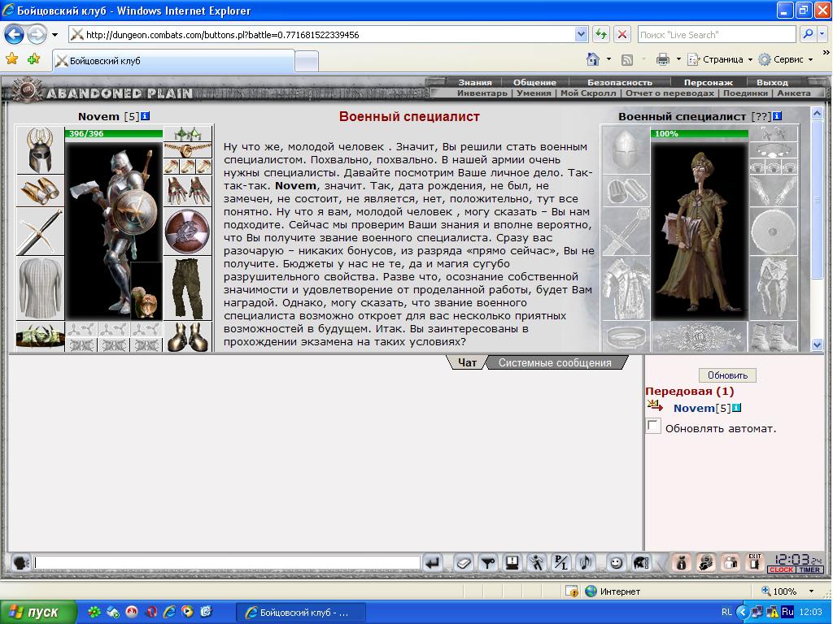
Task: Click the eraser clear-chat icon
Action: (x=464, y=562)
